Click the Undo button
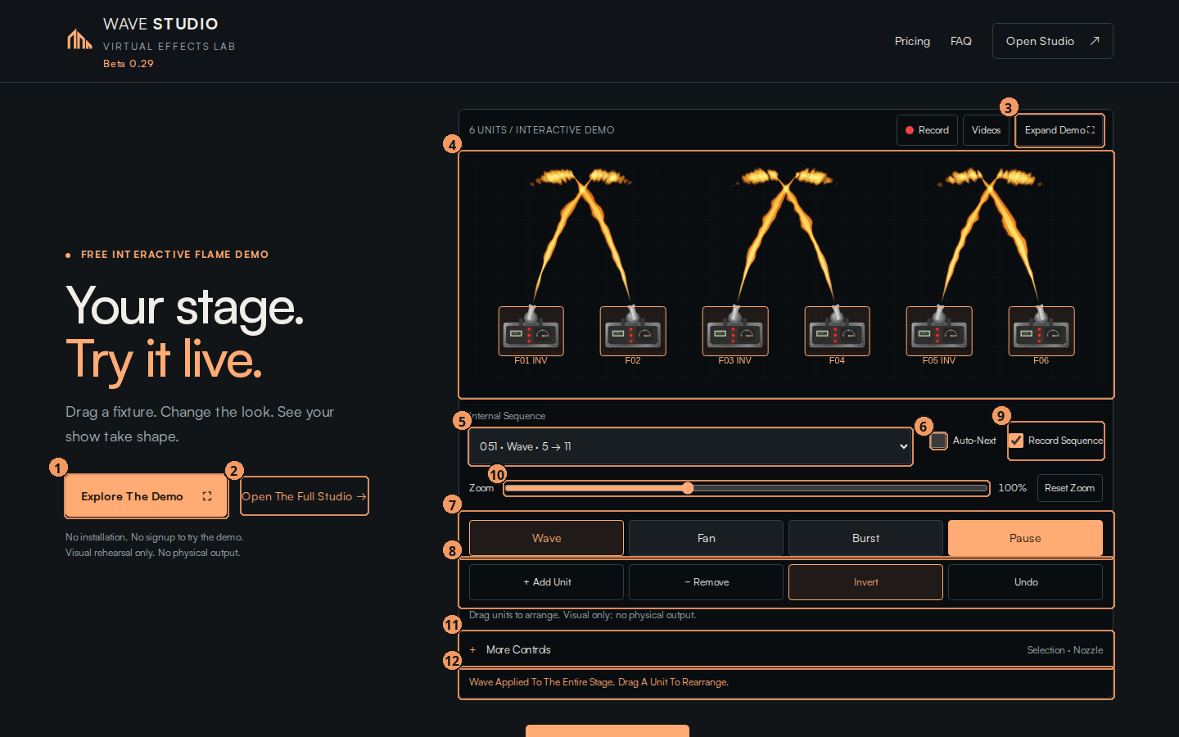This screenshot has width=1179, height=737. [x=1025, y=582]
